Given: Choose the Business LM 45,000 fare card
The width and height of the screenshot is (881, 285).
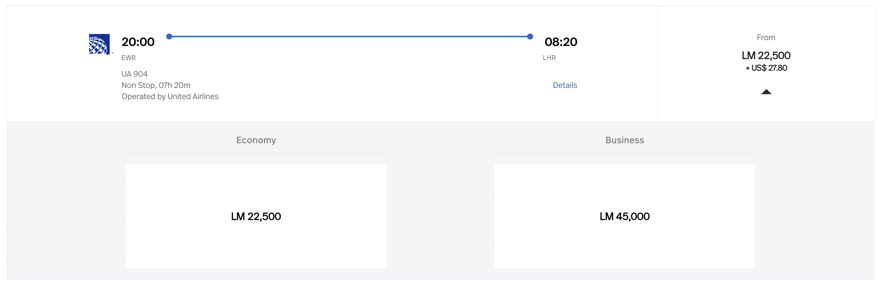Looking at the screenshot, I should [x=624, y=216].
